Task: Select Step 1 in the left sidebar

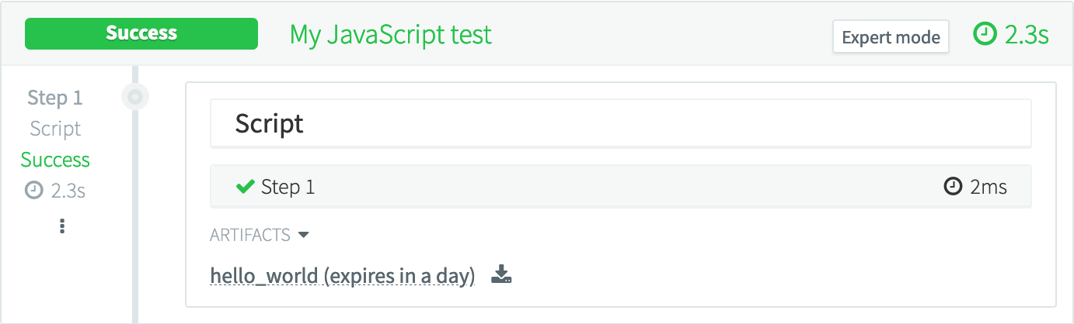Action: [x=54, y=98]
